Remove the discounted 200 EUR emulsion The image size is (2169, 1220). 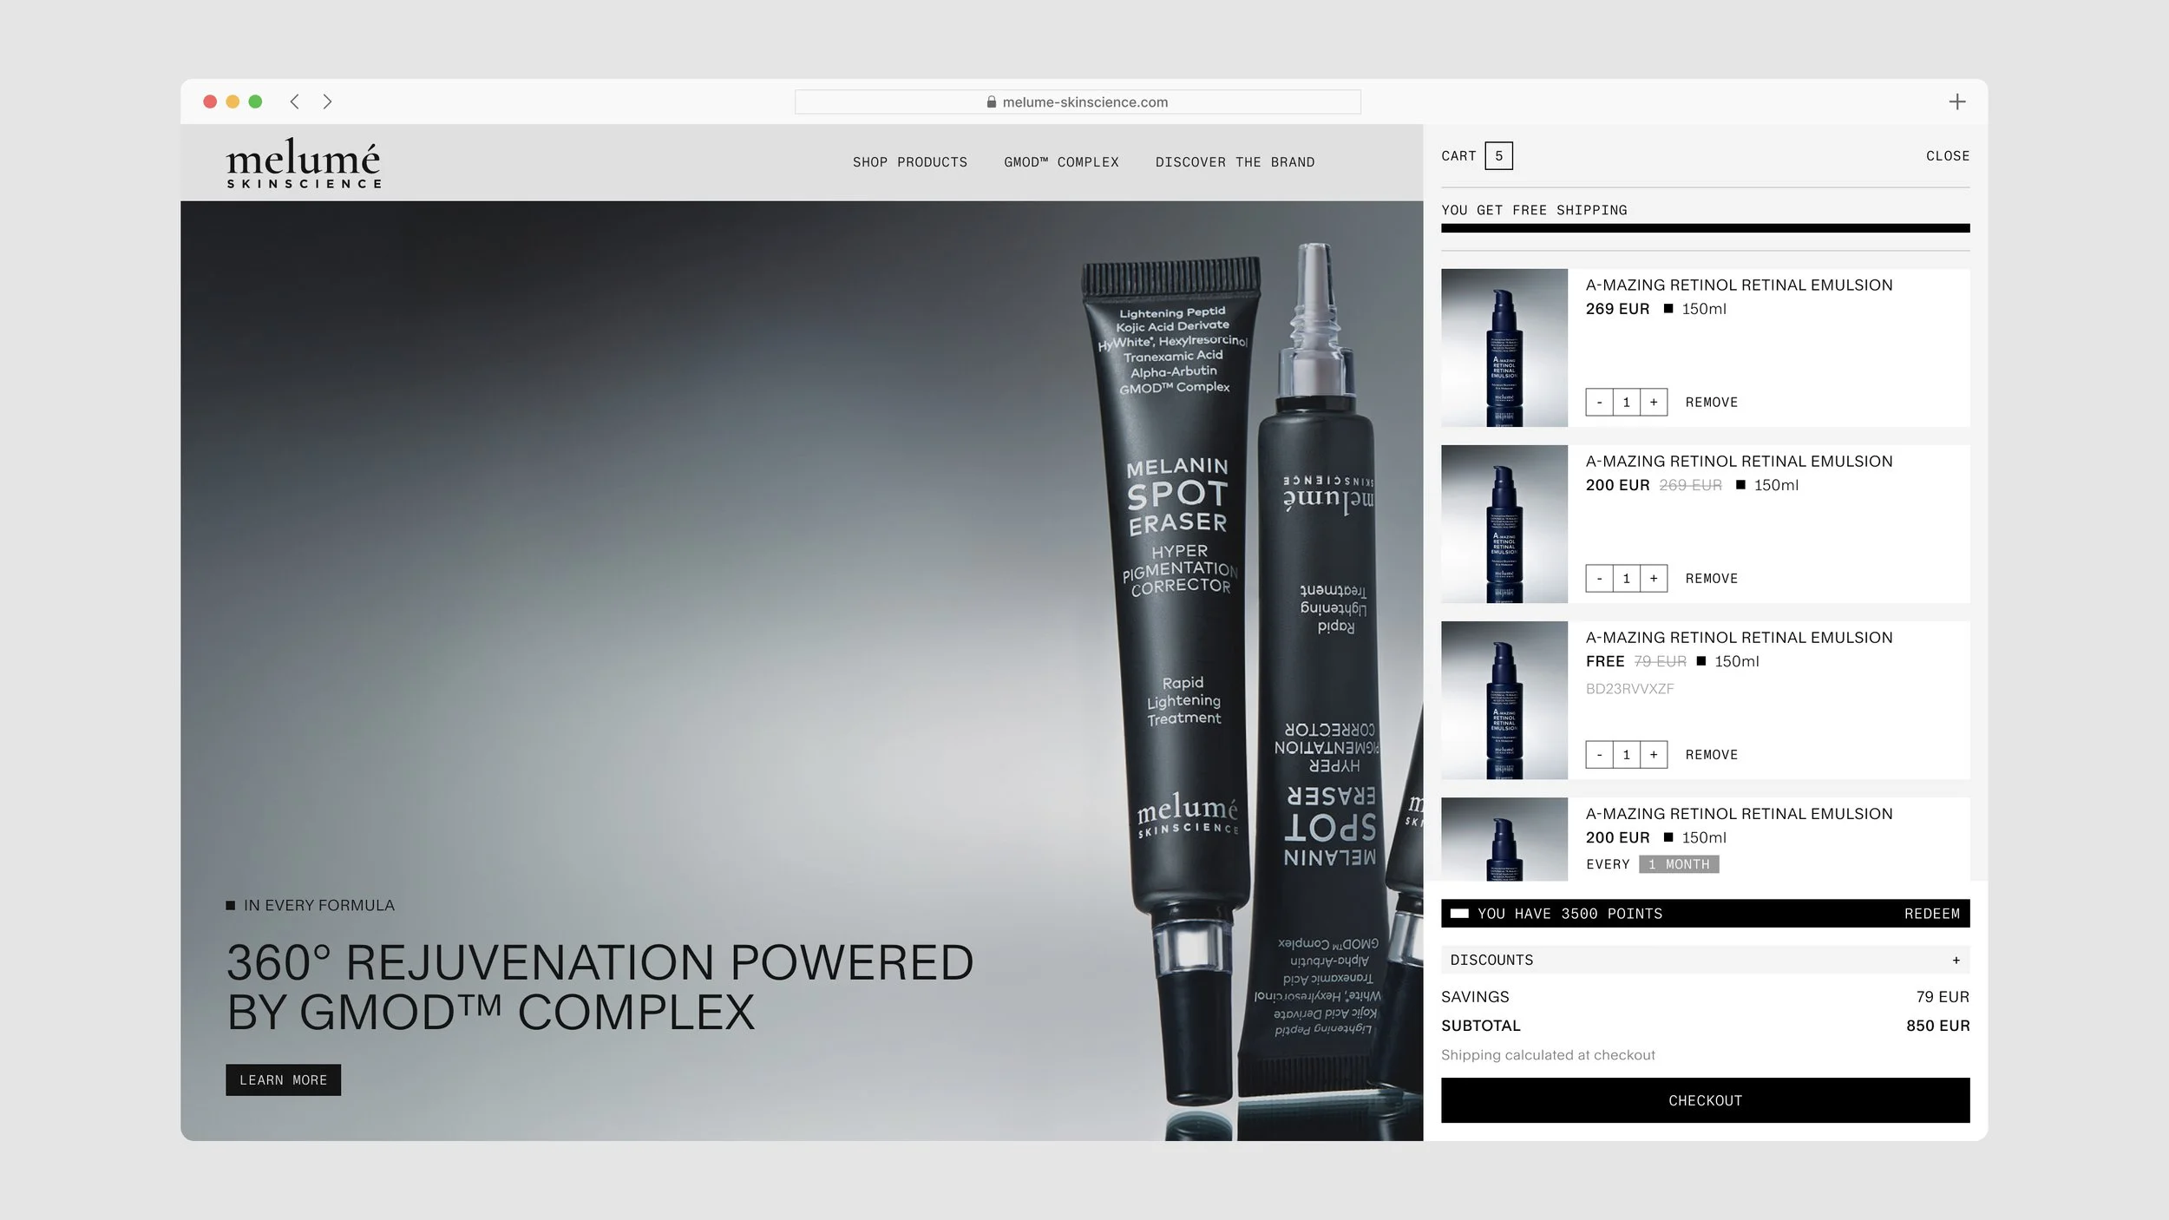1711,579
